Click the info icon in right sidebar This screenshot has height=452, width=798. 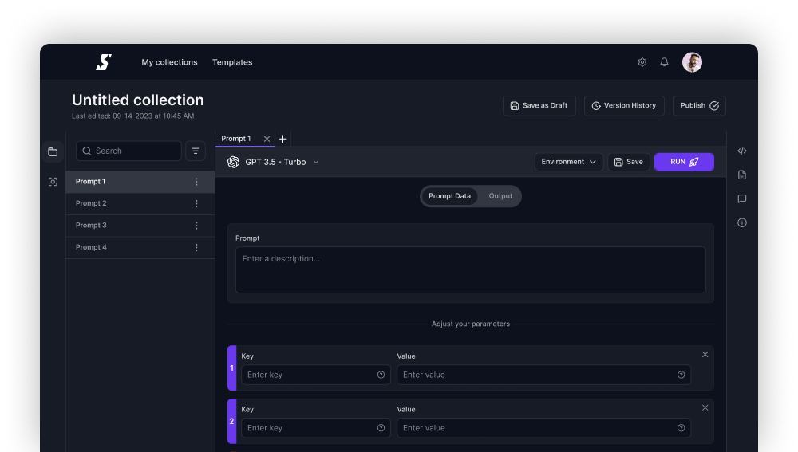click(742, 222)
